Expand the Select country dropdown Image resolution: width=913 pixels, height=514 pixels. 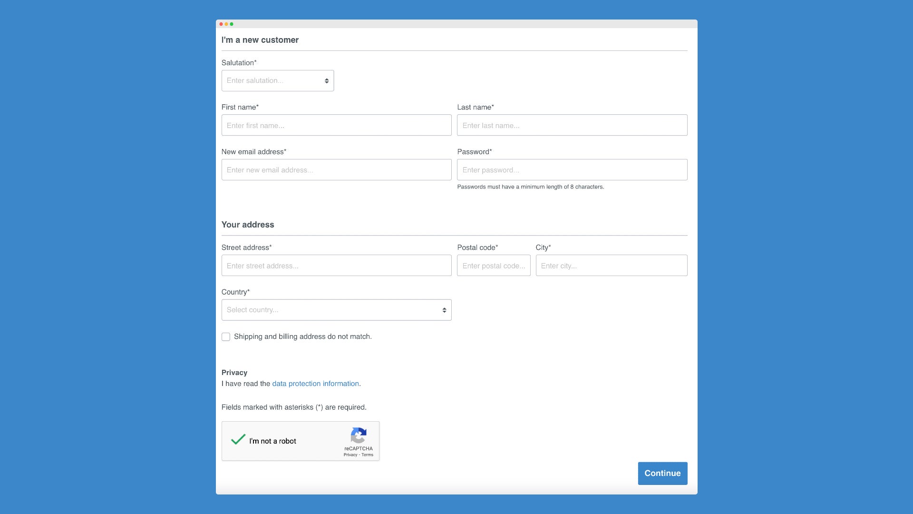pos(337,310)
